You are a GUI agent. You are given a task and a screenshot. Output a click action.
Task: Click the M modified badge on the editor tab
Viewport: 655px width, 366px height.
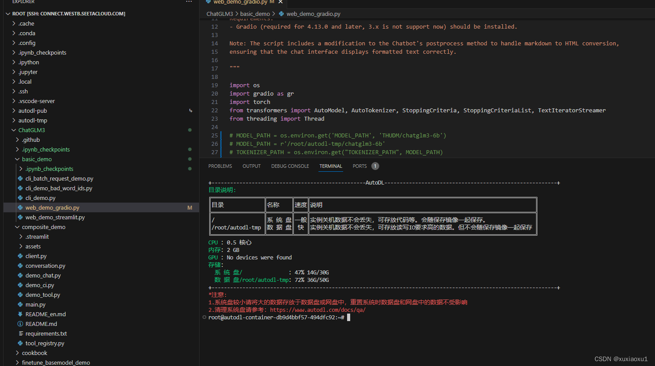coord(271,2)
